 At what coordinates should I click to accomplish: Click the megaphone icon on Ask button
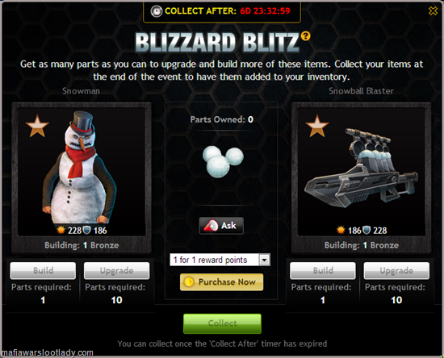click(211, 226)
